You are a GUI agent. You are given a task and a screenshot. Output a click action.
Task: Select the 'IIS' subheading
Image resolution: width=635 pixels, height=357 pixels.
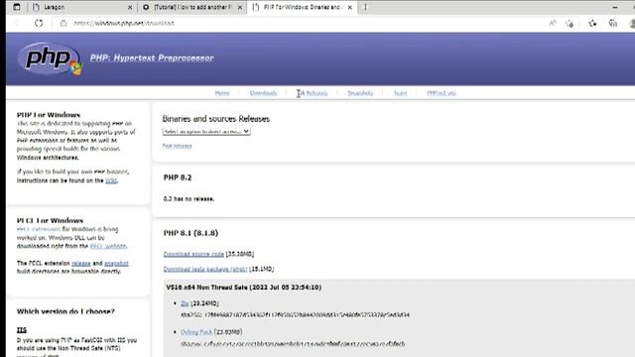click(x=22, y=330)
